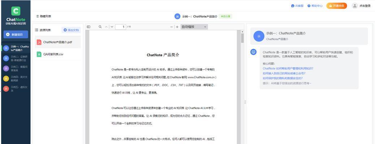Screen dimensions: 375x144
Task: Click 点击登录 to sign in
Action: click(365, 6)
